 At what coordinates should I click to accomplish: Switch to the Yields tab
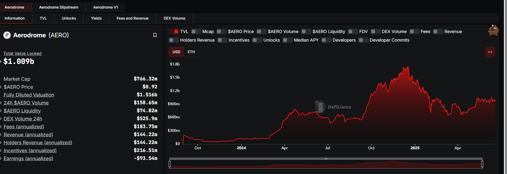click(96, 18)
